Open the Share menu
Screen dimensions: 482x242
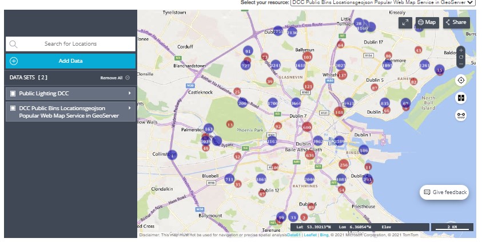[456, 22]
